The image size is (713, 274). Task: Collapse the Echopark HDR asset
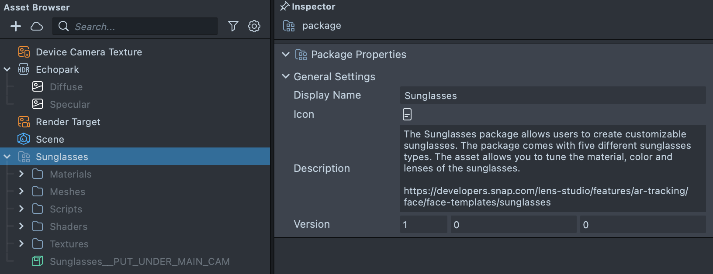7,69
